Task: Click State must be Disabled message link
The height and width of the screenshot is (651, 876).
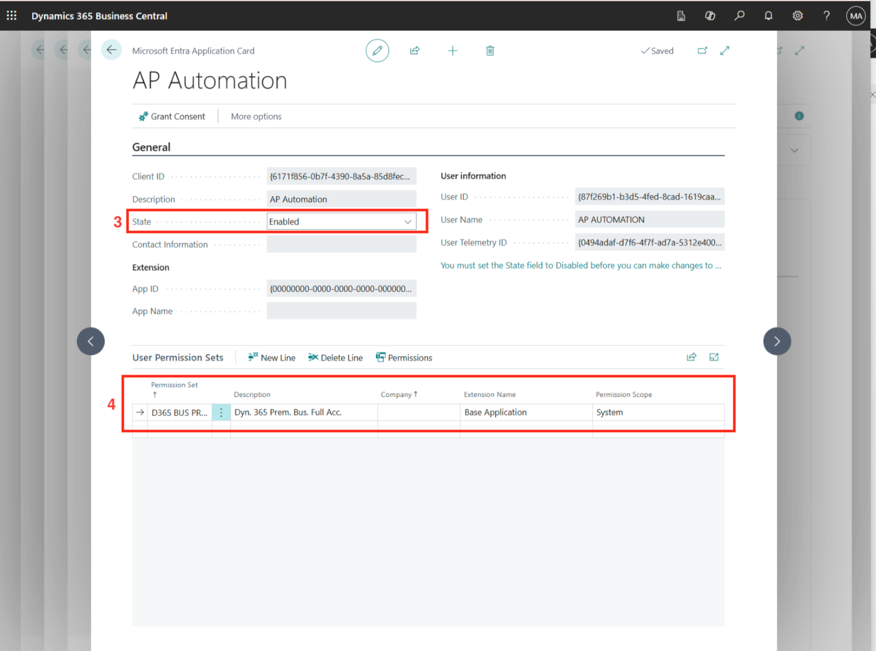Action: (x=581, y=265)
